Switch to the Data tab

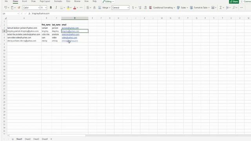coord(68,1)
